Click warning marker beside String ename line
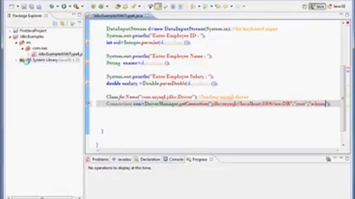 coord(88,63)
